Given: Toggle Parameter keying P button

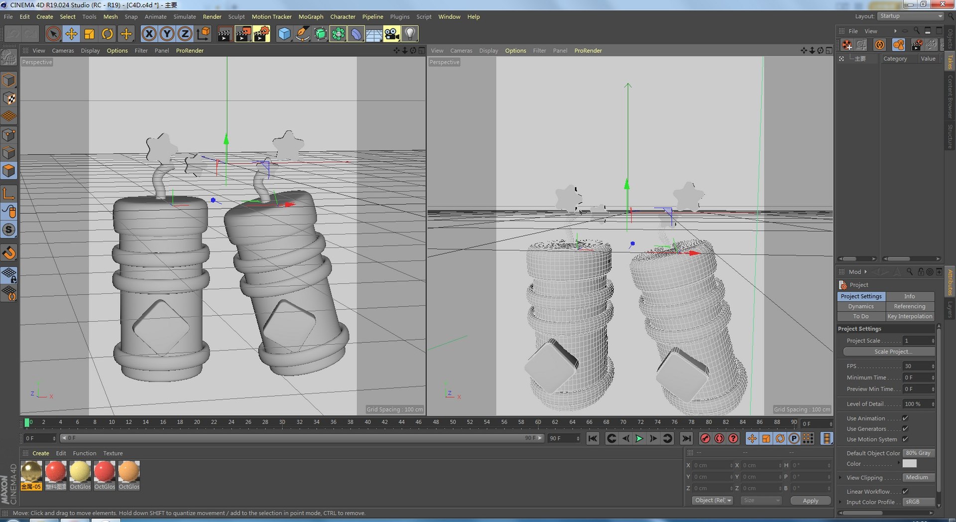Looking at the screenshot, I should click(794, 438).
